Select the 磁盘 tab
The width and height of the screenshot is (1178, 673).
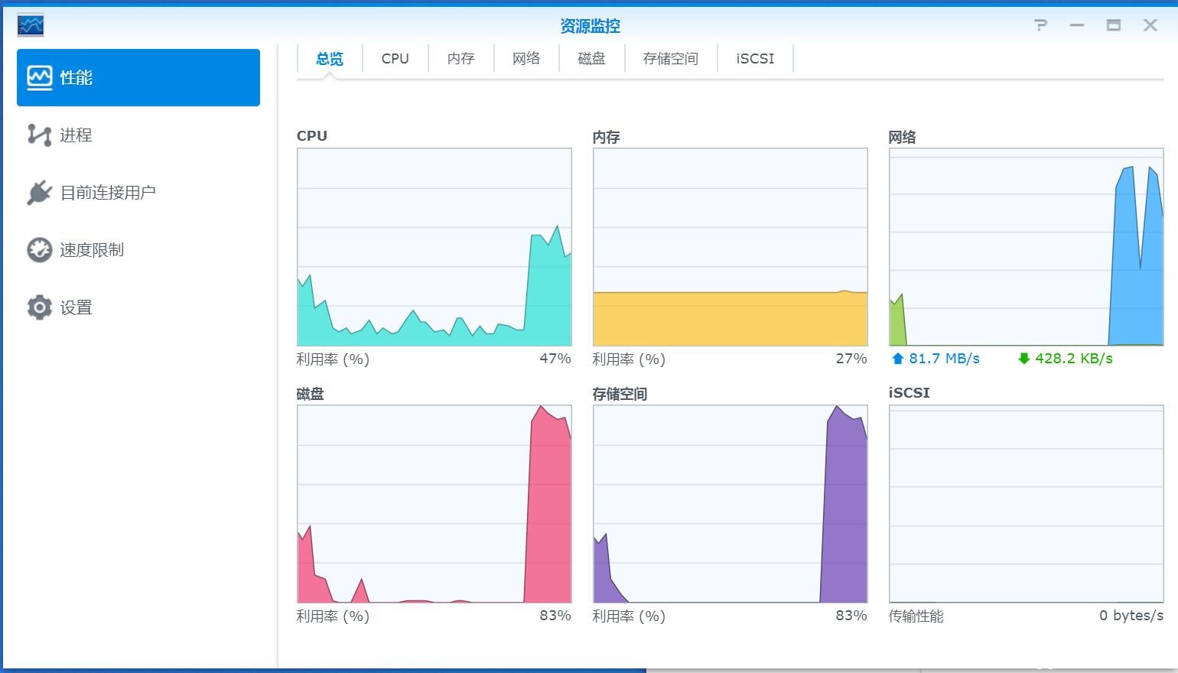click(592, 59)
